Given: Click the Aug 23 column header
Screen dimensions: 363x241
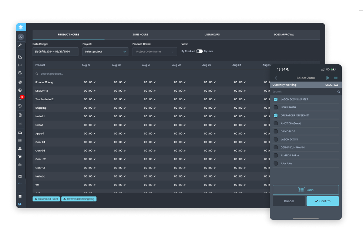Looking at the screenshot, I should [x=206, y=65].
